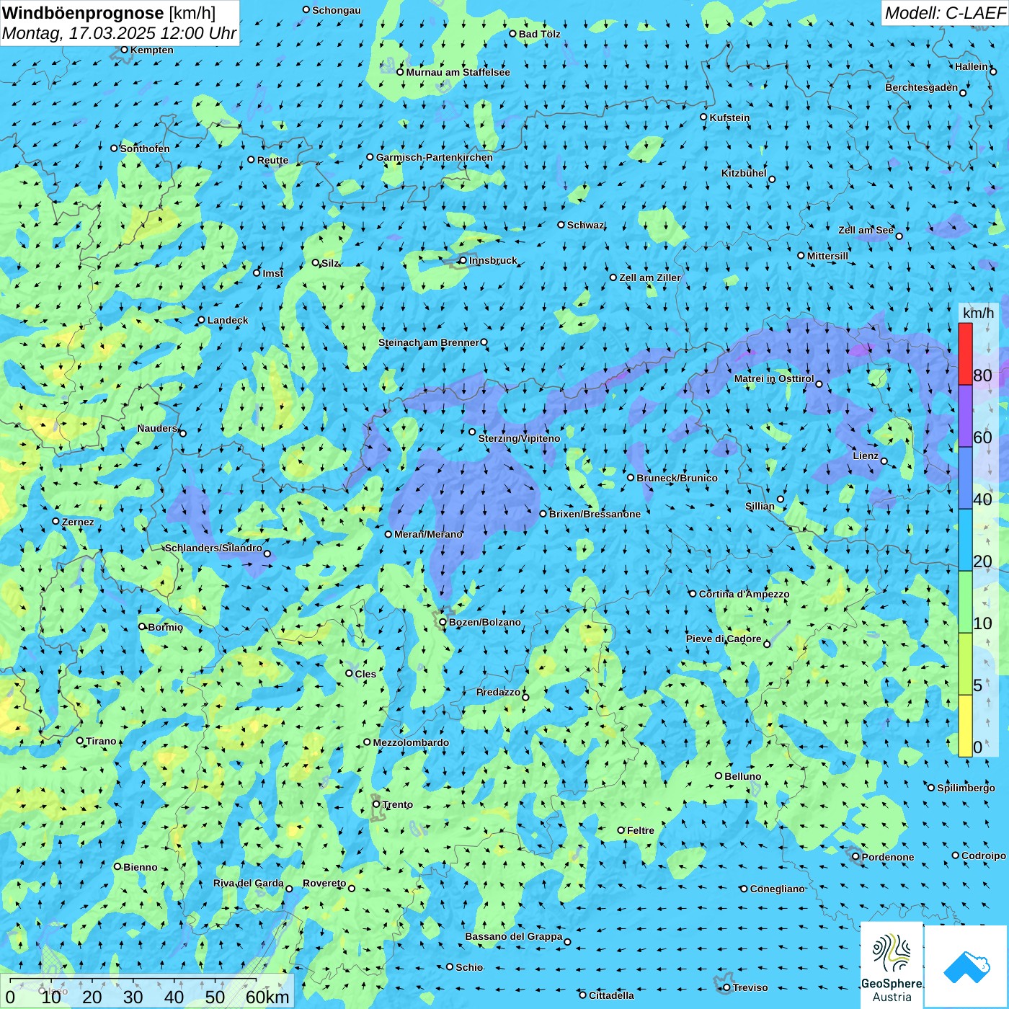Click the Matrei in Osttirol label

pos(774,378)
